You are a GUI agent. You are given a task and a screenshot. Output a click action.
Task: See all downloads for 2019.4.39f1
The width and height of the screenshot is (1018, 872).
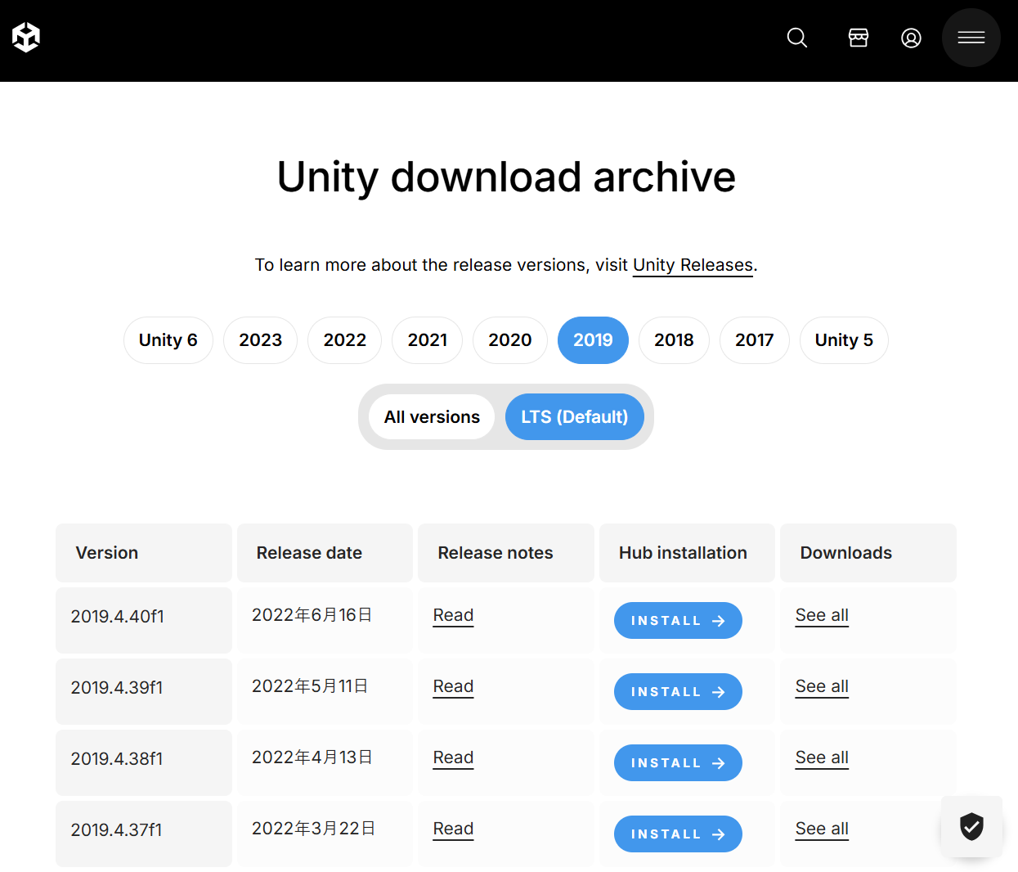click(822, 686)
